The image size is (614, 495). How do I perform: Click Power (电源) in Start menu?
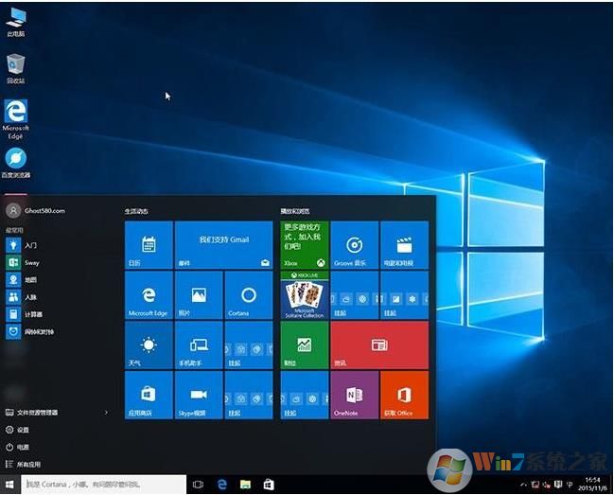pyautogui.click(x=23, y=447)
